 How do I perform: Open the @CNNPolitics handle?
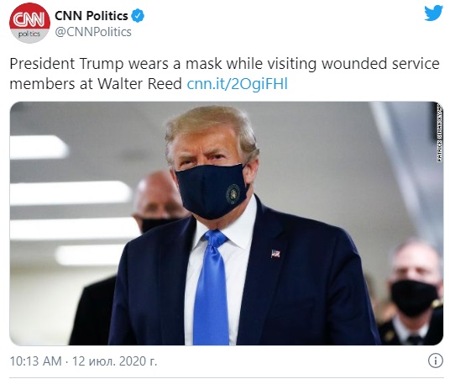pyautogui.click(x=93, y=32)
